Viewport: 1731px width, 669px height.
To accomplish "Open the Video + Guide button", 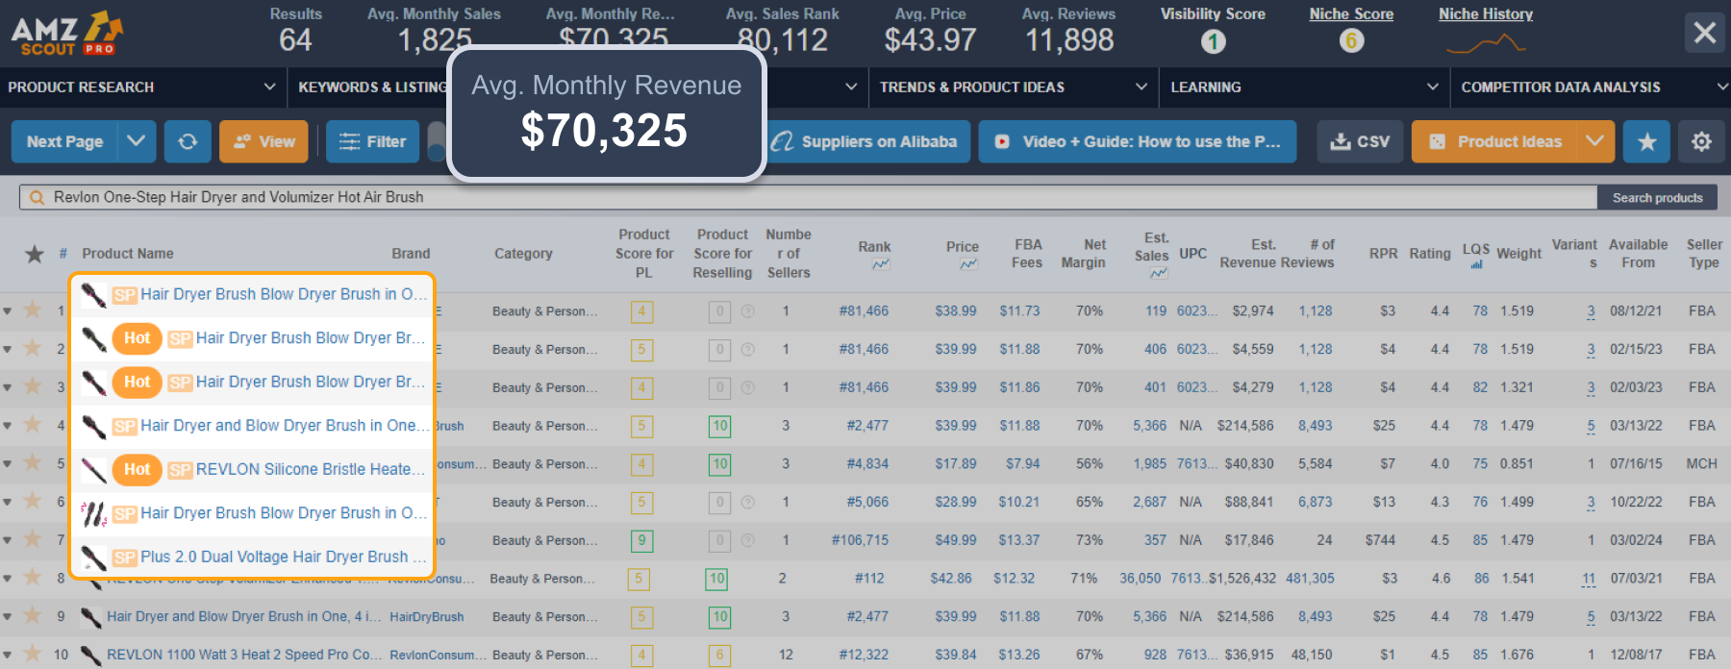I will [1138, 141].
